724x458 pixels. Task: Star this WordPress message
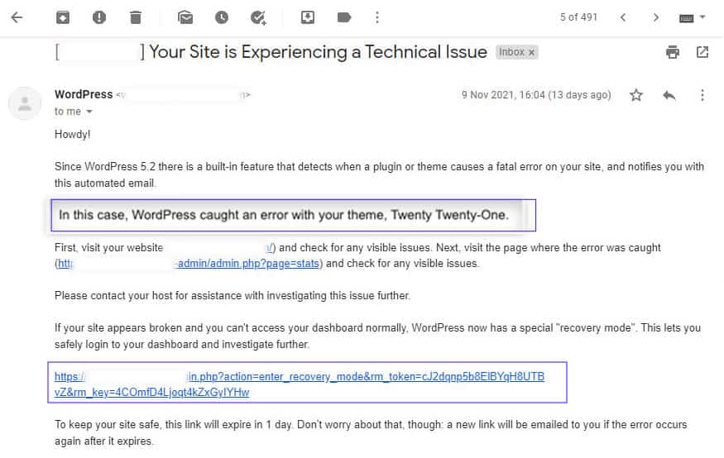pos(636,95)
